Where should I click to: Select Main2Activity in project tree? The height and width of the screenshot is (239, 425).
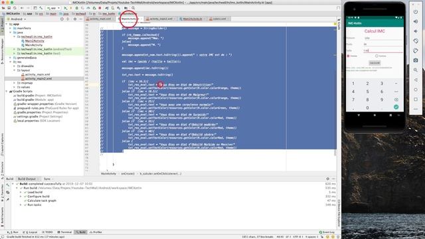(35, 41)
